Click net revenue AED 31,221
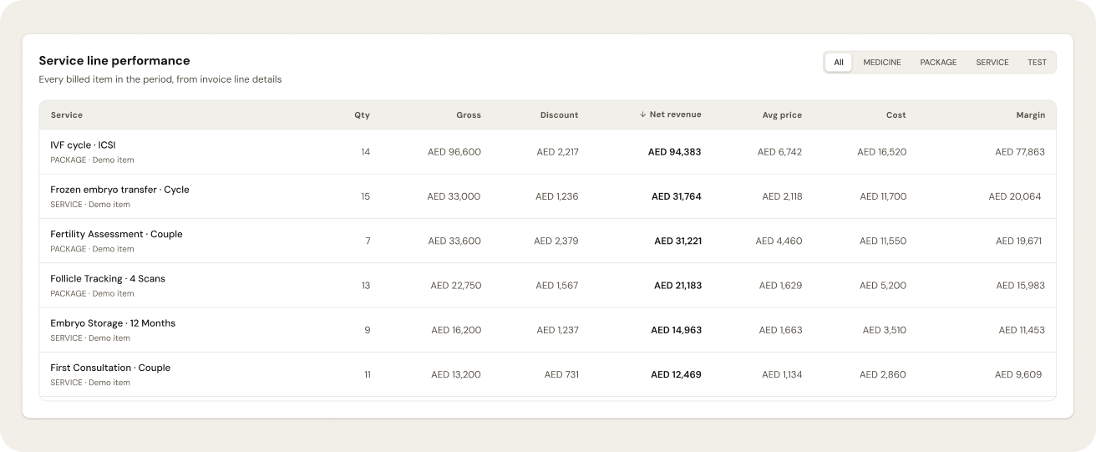 click(x=677, y=241)
